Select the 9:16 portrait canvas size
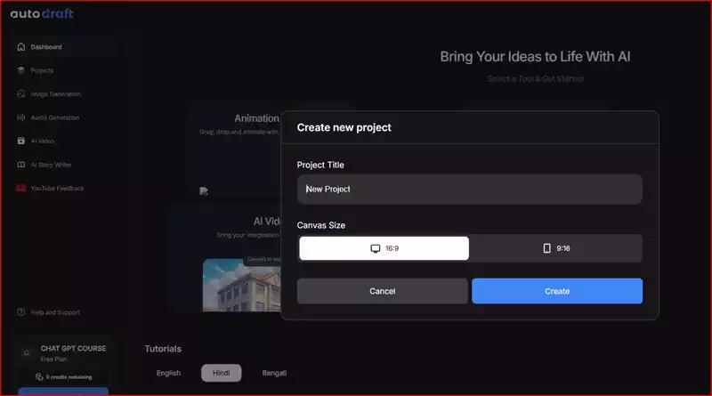 (556, 248)
